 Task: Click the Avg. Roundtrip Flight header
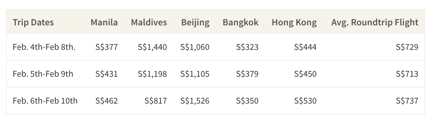[375, 23]
